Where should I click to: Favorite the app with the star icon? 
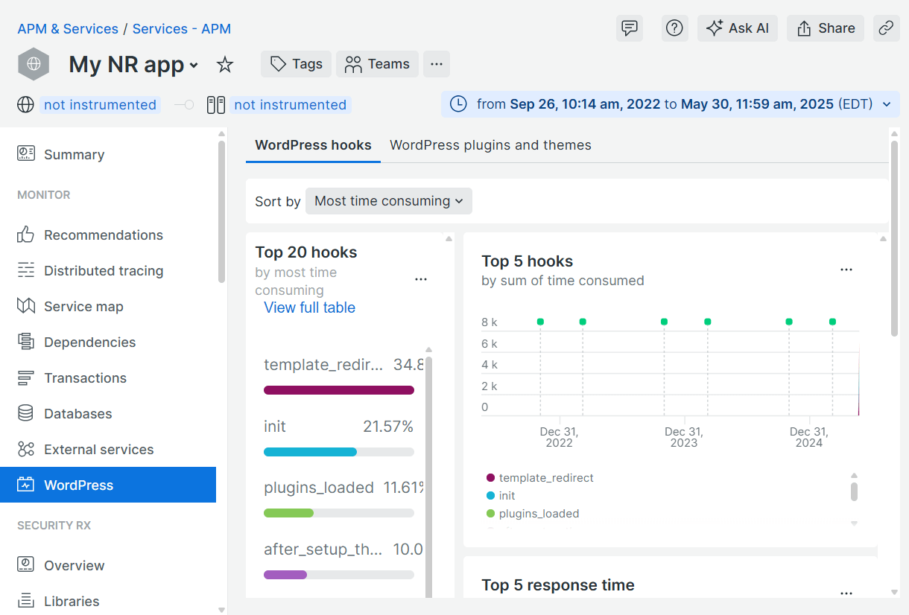(x=225, y=65)
